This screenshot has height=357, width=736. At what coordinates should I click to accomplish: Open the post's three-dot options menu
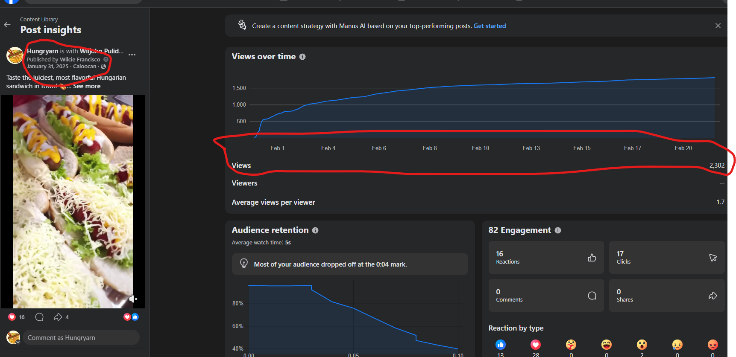[132, 55]
